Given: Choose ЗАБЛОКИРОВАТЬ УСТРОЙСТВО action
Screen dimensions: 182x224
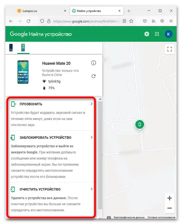Looking at the screenshot, I should point(45,137).
